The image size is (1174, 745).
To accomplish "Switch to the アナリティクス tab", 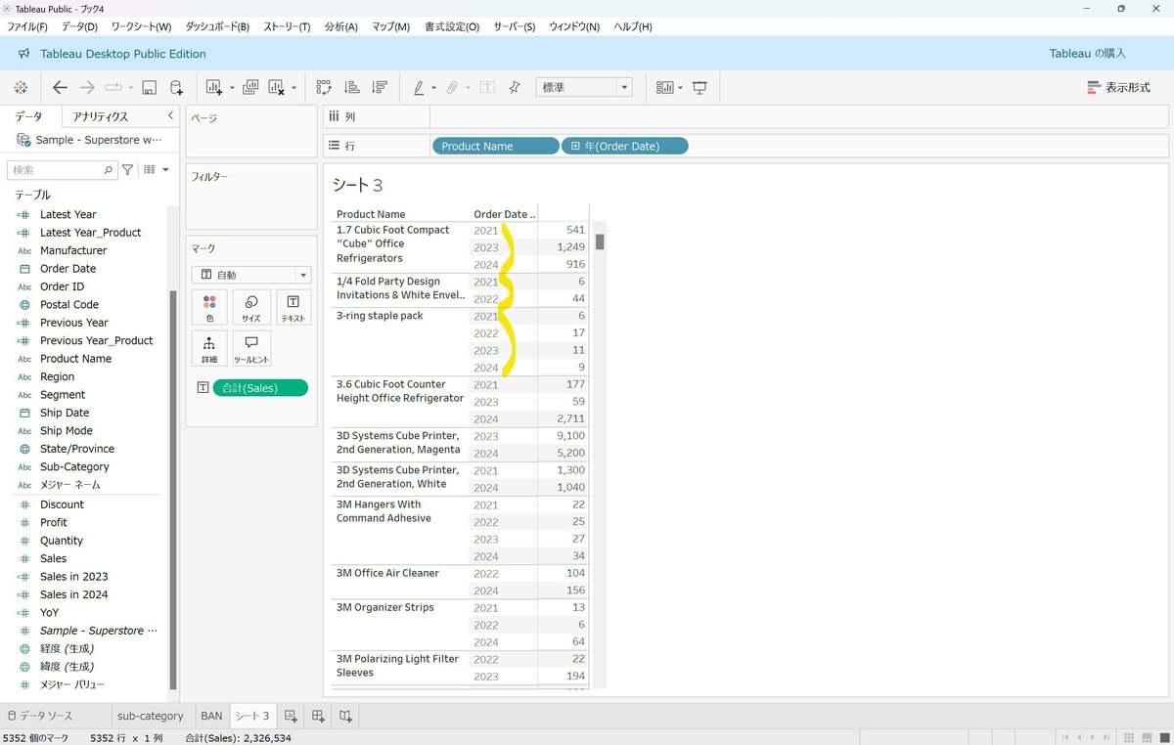I will pos(101,116).
